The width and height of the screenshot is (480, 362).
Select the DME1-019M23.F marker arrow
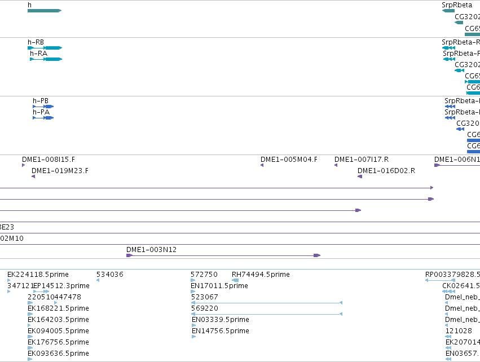pos(33,176)
